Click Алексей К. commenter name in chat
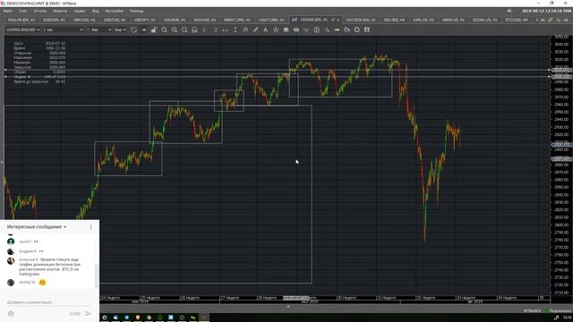 pyautogui.click(x=29, y=259)
